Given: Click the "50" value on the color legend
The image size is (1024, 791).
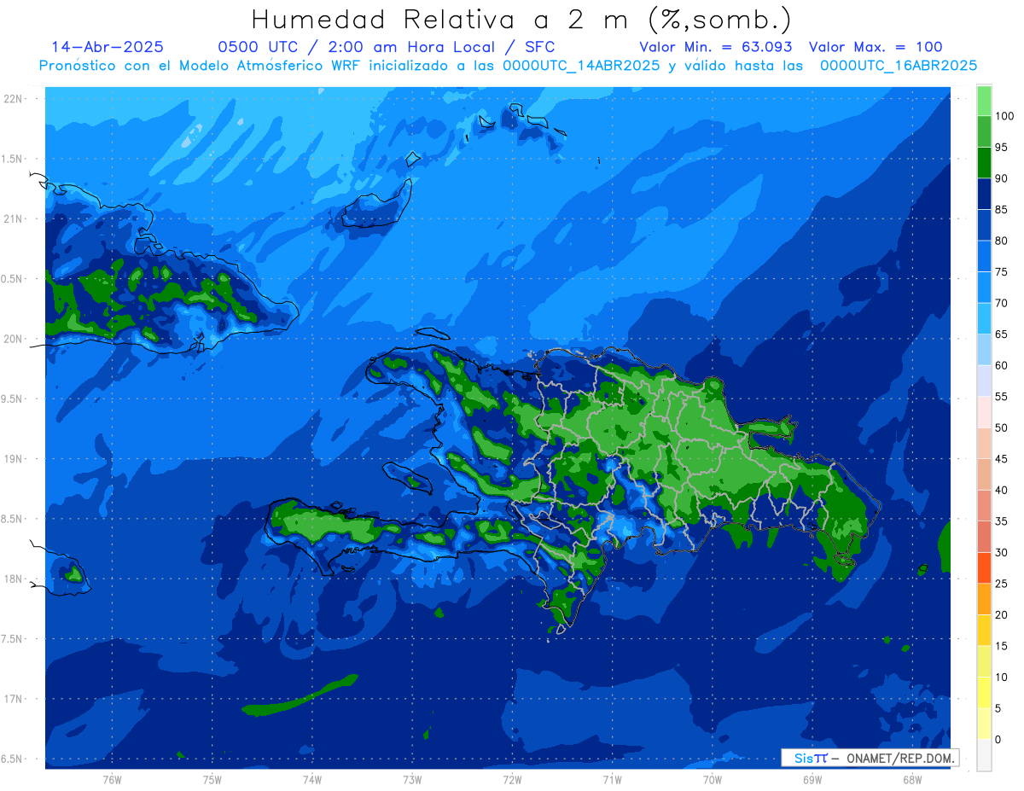Looking at the screenshot, I should point(1001,427).
